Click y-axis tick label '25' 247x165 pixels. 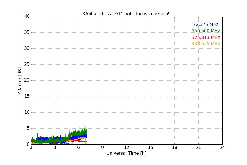(27, 64)
